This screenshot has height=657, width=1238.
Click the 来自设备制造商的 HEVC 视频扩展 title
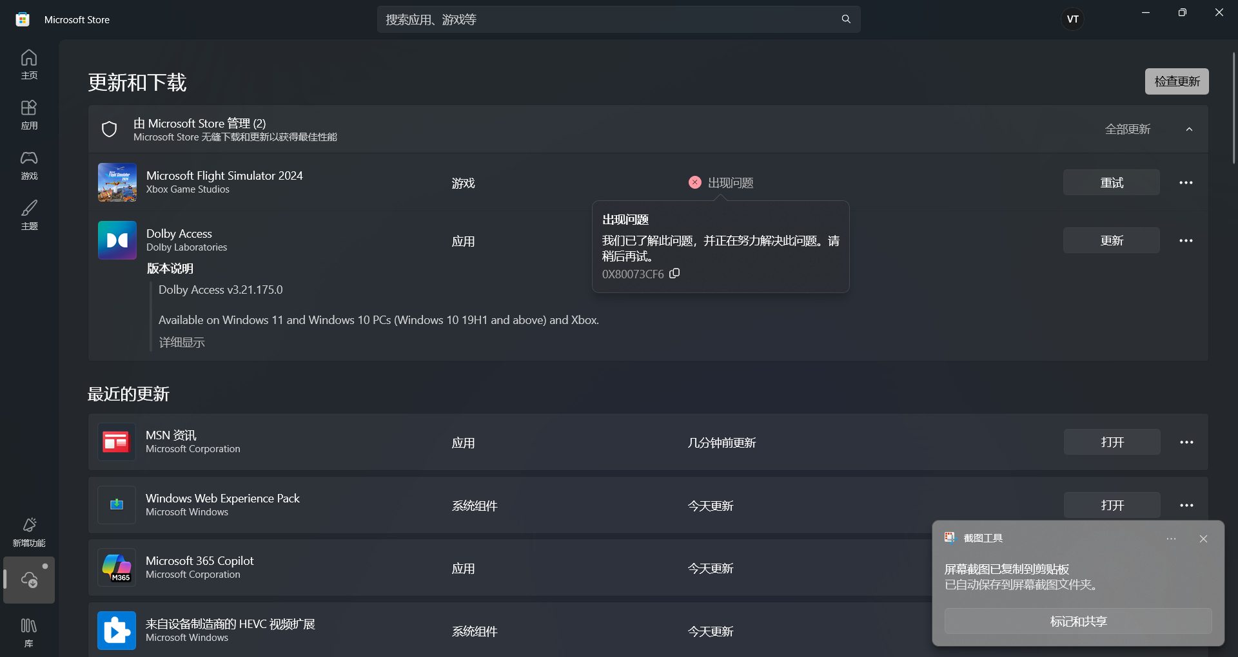(x=230, y=624)
